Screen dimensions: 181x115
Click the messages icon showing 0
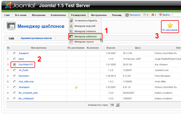pos(145,15)
